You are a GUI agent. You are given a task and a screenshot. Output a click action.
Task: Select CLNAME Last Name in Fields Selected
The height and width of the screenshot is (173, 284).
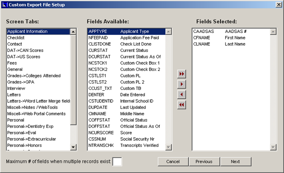231,44
